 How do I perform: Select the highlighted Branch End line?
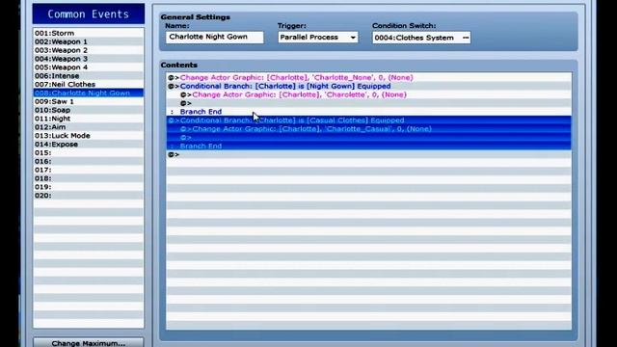(368, 146)
